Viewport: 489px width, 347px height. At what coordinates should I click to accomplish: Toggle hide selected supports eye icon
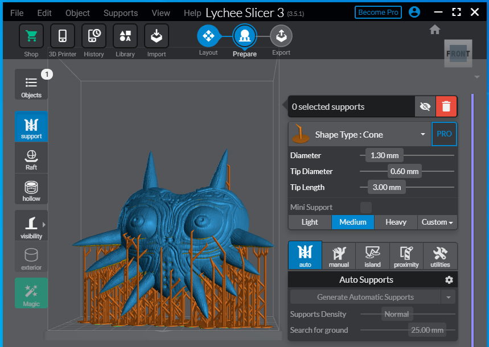(x=425, y=106)
